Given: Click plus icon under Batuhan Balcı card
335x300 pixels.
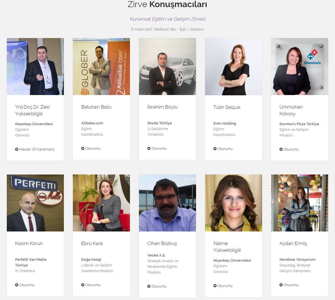Looking at the screenshot, I should (83, 148).
